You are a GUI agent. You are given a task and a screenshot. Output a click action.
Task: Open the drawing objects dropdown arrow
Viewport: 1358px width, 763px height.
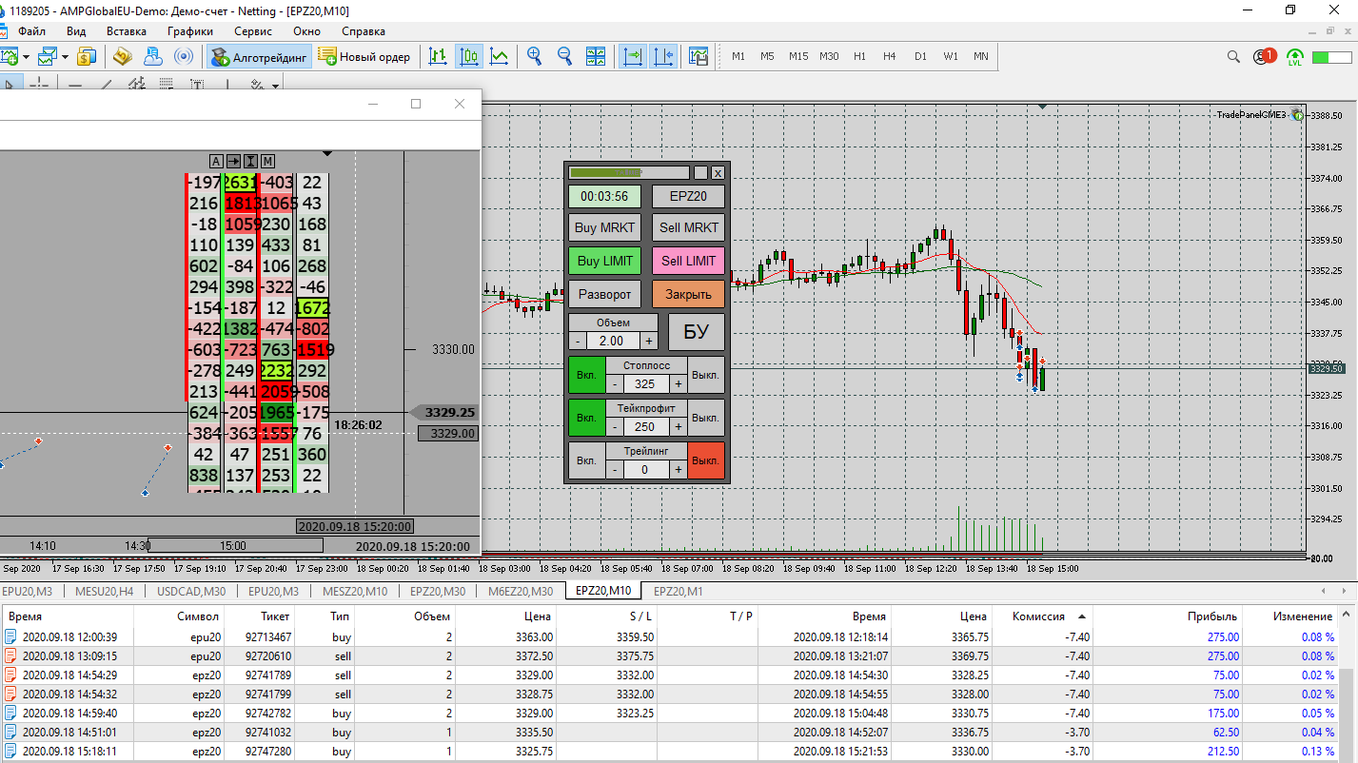click(275, 86)
